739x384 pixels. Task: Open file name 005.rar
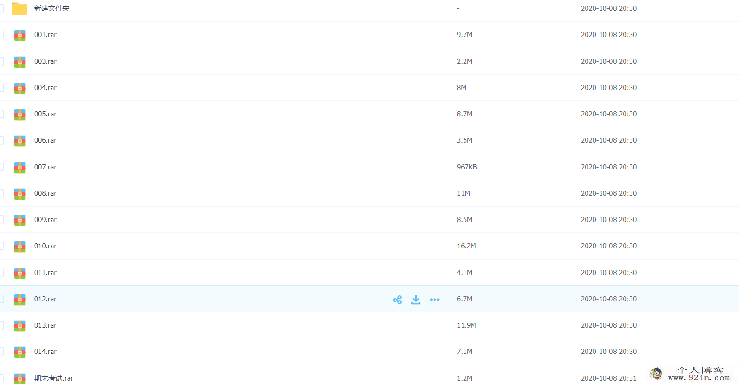[x=46, y=114]
